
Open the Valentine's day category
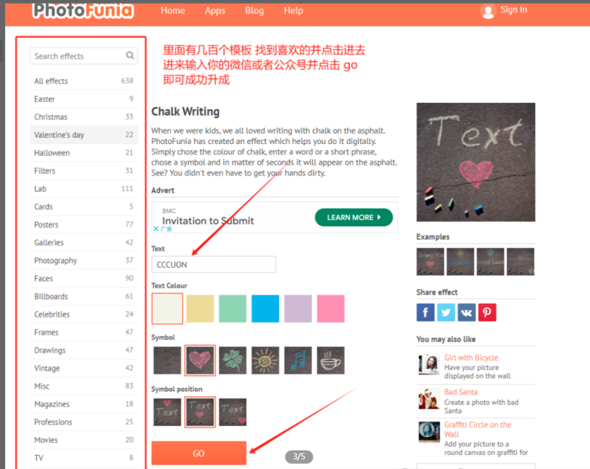pos(84,134)
